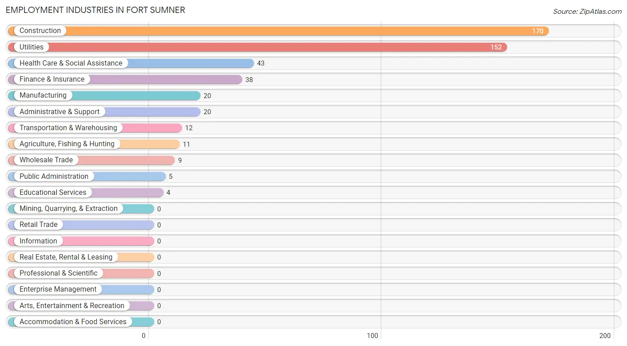Click the value 20 beside Manufacturing
The height and width of the screenshot is (346, 627).
tap(207, 95)
